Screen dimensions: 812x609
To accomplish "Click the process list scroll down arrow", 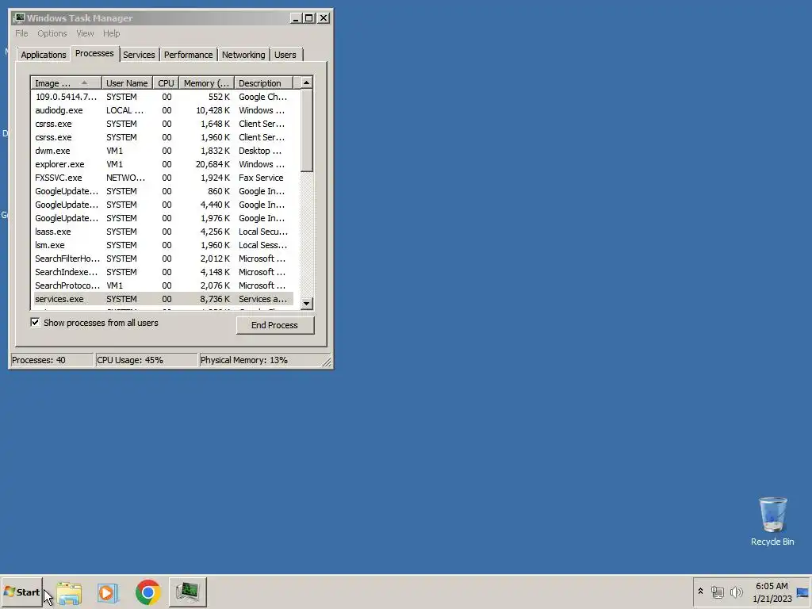I will 307,304.
